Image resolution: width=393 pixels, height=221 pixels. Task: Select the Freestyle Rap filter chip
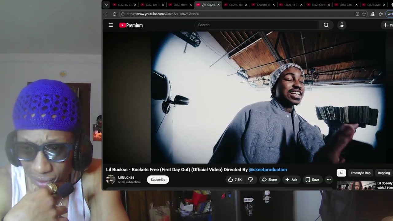click(x=360, y=173)
